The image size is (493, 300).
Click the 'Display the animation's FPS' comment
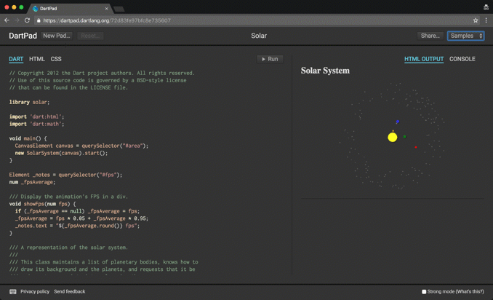[x=68, y=197]
